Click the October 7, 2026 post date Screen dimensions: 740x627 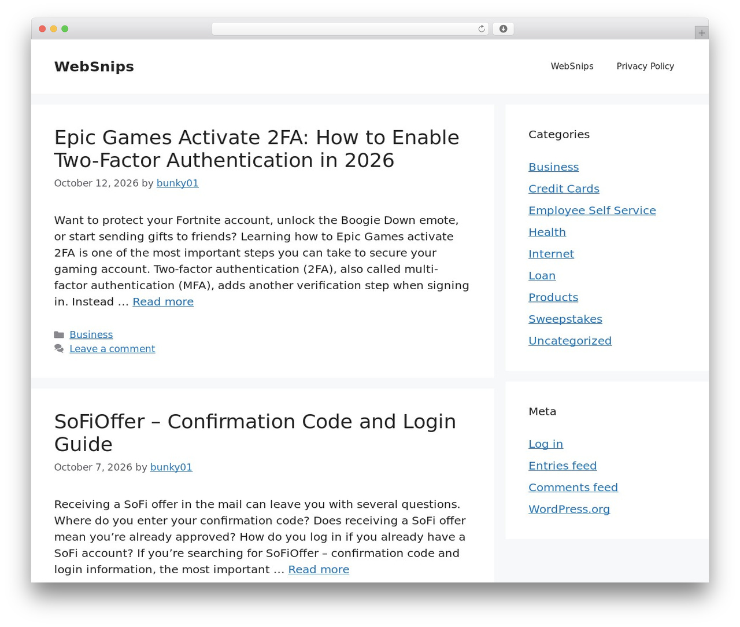pos(93,467)
